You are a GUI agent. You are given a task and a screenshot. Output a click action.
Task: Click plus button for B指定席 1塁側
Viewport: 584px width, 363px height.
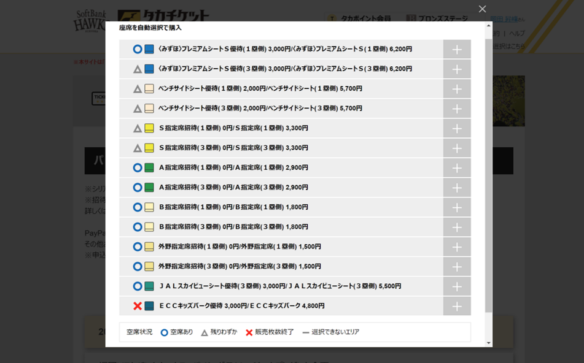[x=456, y=207]
